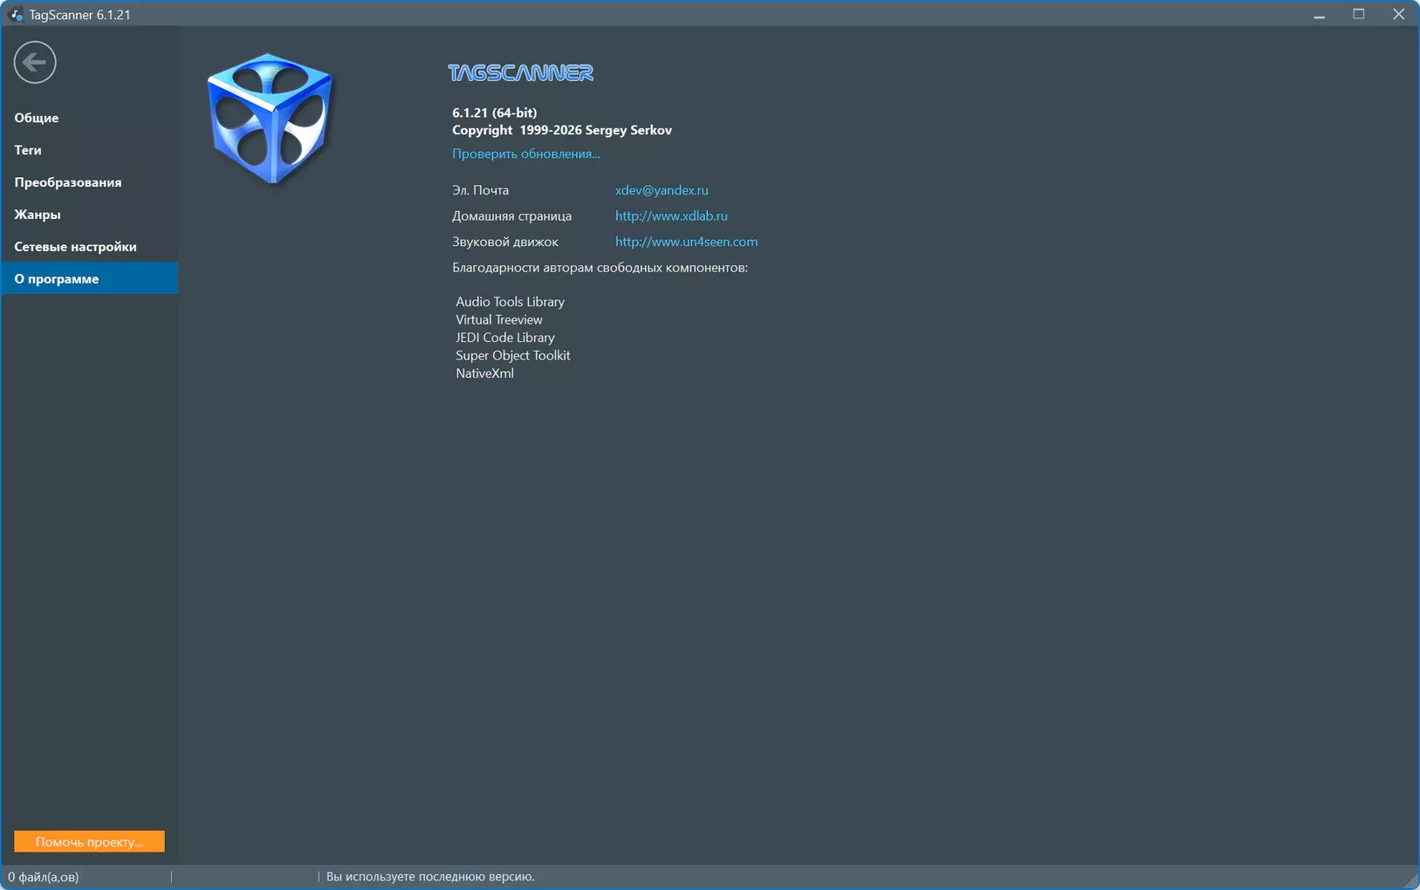
Task: Click the version text 6.1.21 (64-bit)
Action: (495, 113)
